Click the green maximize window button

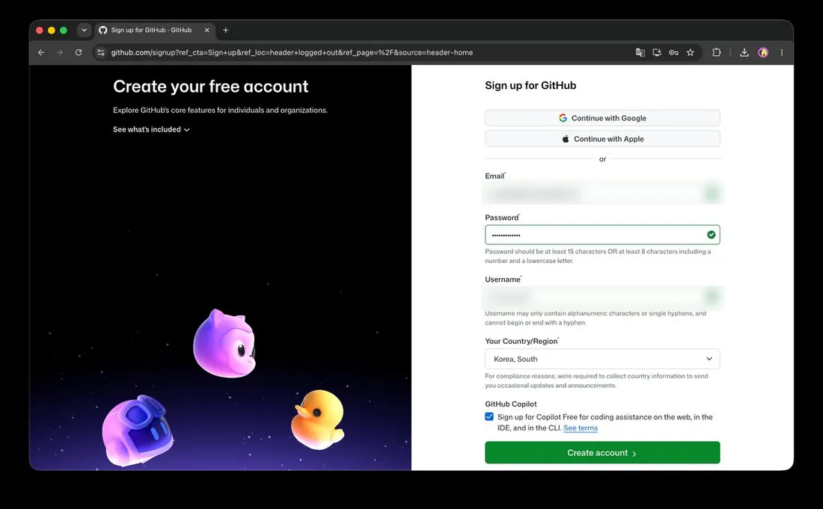click(x=64, y=31)
